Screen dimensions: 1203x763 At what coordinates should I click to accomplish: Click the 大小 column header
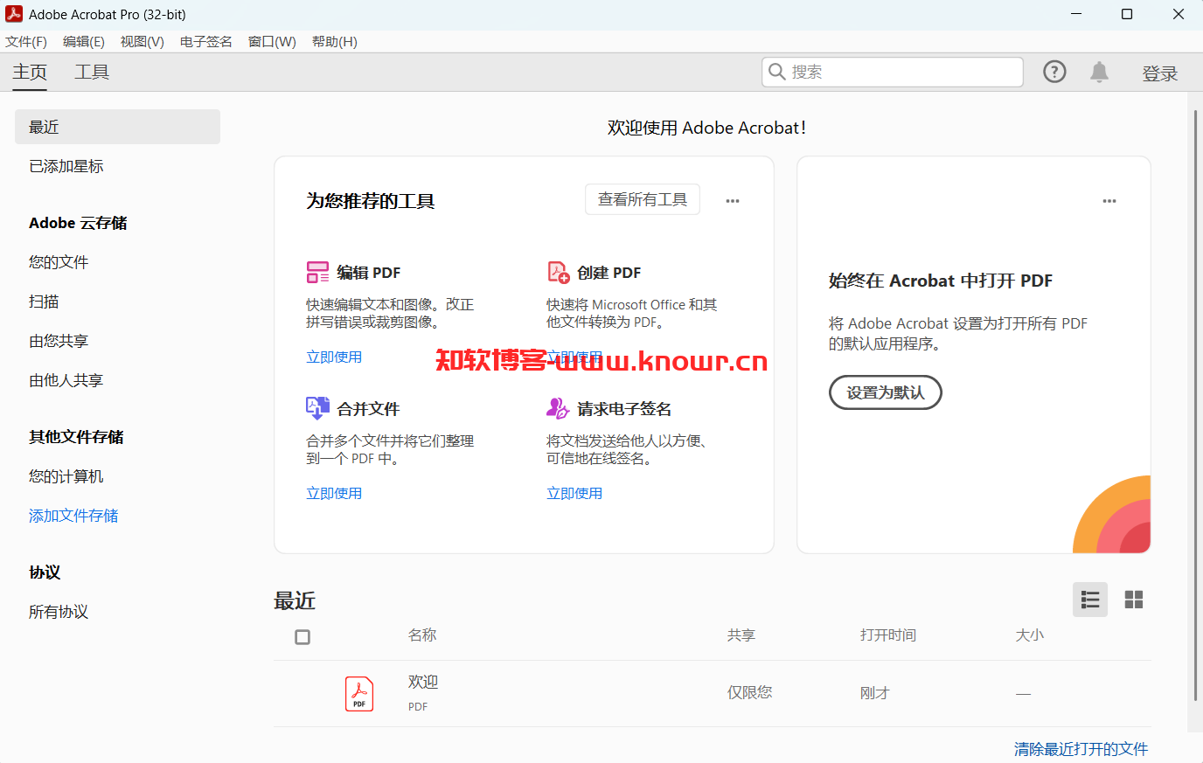pos(1030,635)
